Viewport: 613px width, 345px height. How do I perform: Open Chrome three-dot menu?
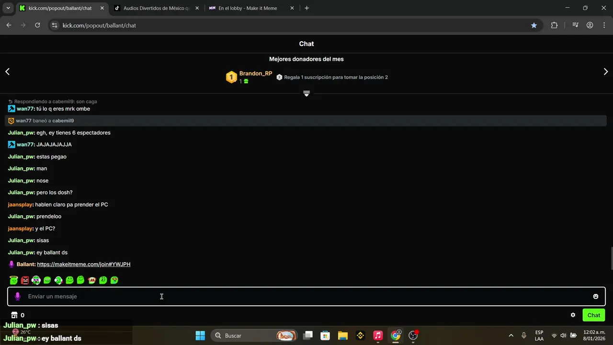pyautogui.click(x=604, y=25)
